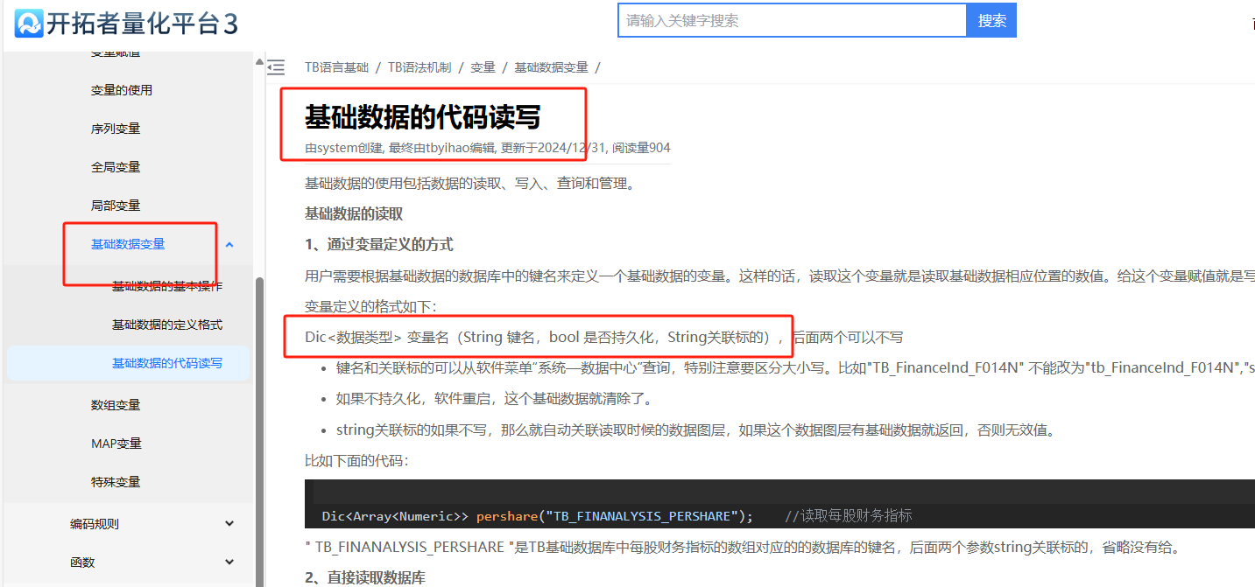The image size is (1255, 587).
Task: Select 基础数据的定义格式 in the sidebar
Action: coord(167,325)
